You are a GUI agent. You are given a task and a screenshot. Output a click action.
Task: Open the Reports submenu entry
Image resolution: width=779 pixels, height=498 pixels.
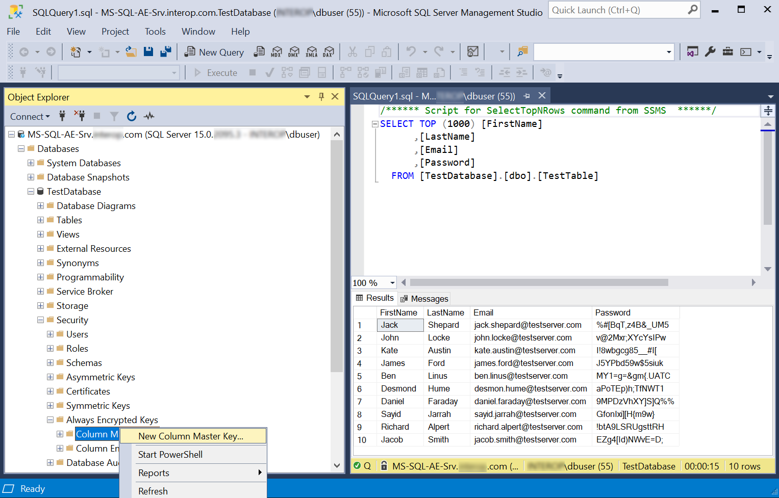(x=193, y=473)
